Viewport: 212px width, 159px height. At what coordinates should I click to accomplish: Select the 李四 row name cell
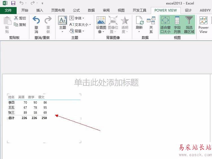click(x=11, y=102)
